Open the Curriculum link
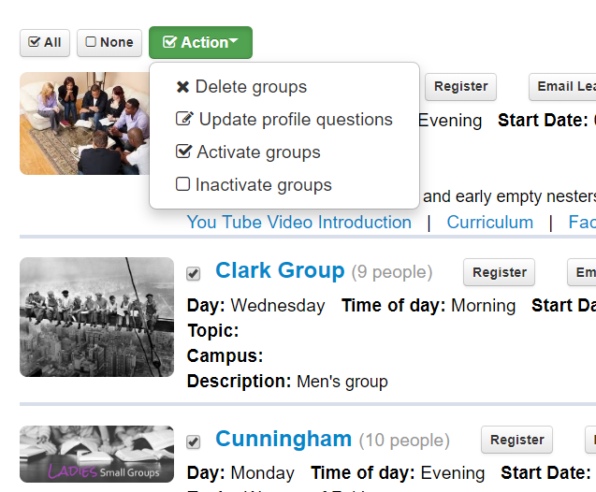Screen dimensions: 596x492 coord(490,223)
